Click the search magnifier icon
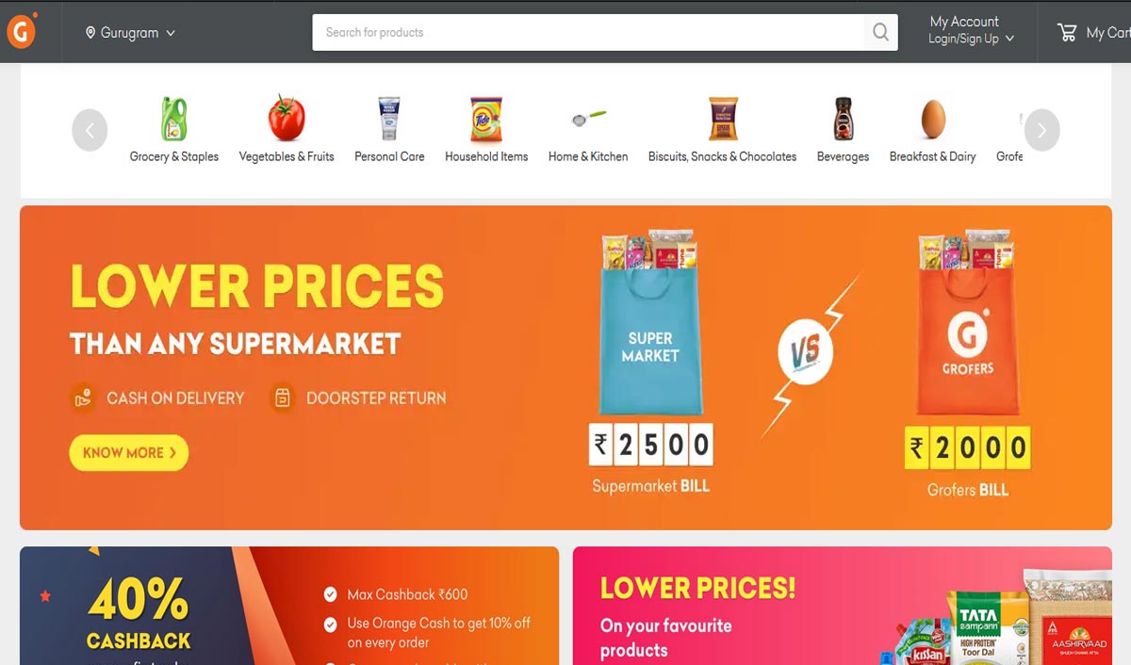 coord(880,32)
